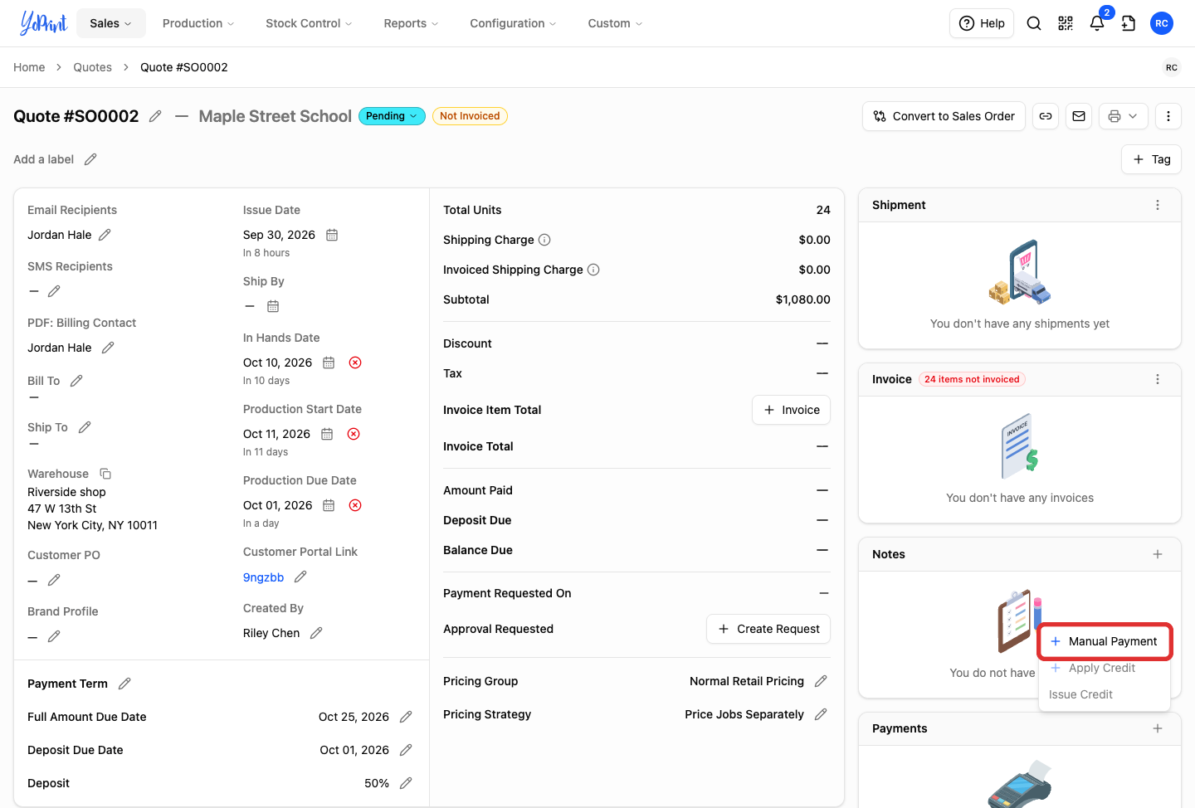The width and height of the screenshot is (1195, 808).
Task: Go to Quotes breadcrumb
Action: (x=92, y=67)
